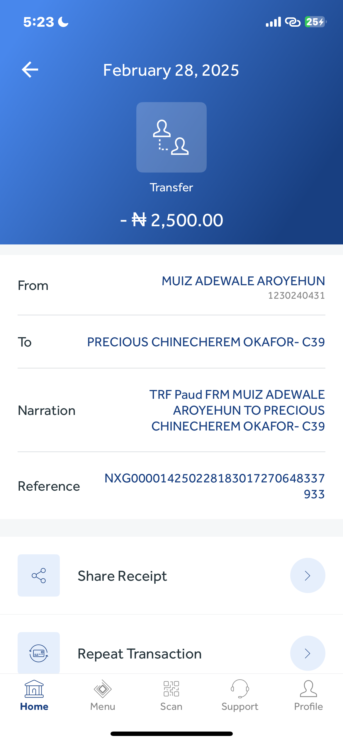This screenshot has height=743, width=343.
Task: Tap the battery indicator in status bar
Action: tap(315, 22)
